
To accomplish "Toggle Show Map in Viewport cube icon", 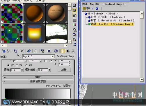I will [x=56, y=51].
